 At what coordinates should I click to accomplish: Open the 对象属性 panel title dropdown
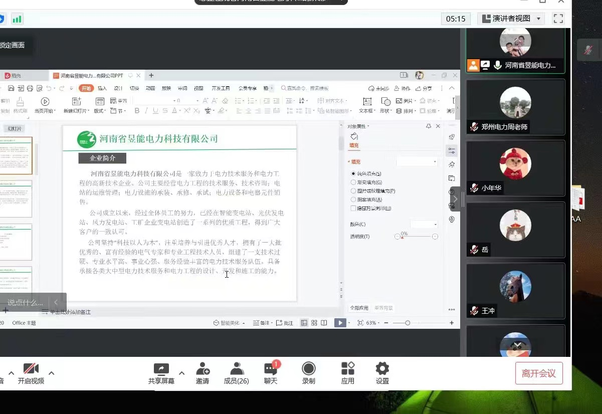click(x=358, y=126)
